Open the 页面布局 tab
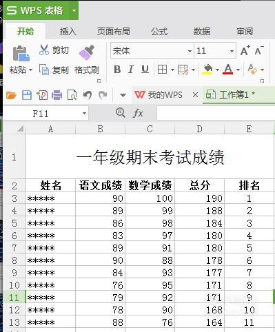 point(114,31)
